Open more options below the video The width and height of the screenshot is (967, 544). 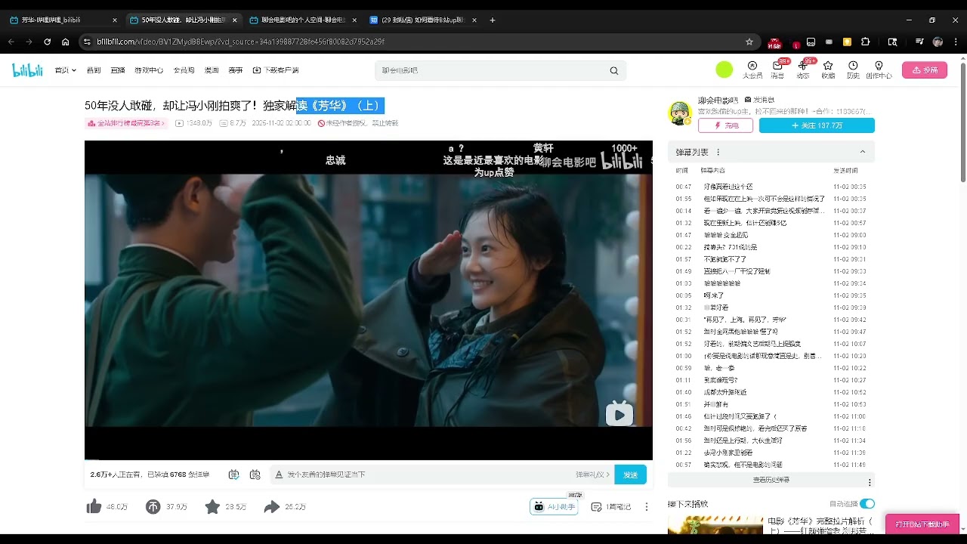646,506
